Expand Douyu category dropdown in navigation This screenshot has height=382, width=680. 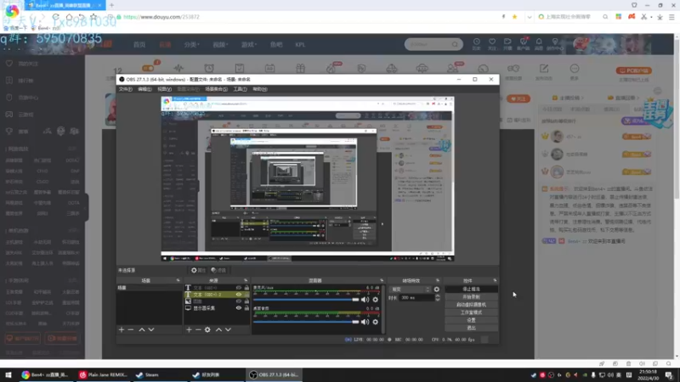point(191,45)
